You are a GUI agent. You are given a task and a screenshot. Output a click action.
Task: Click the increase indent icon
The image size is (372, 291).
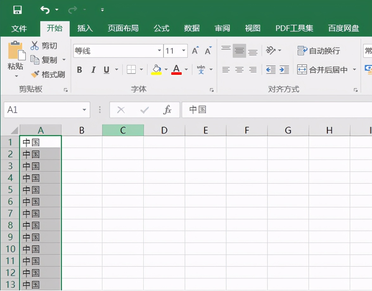284,69
